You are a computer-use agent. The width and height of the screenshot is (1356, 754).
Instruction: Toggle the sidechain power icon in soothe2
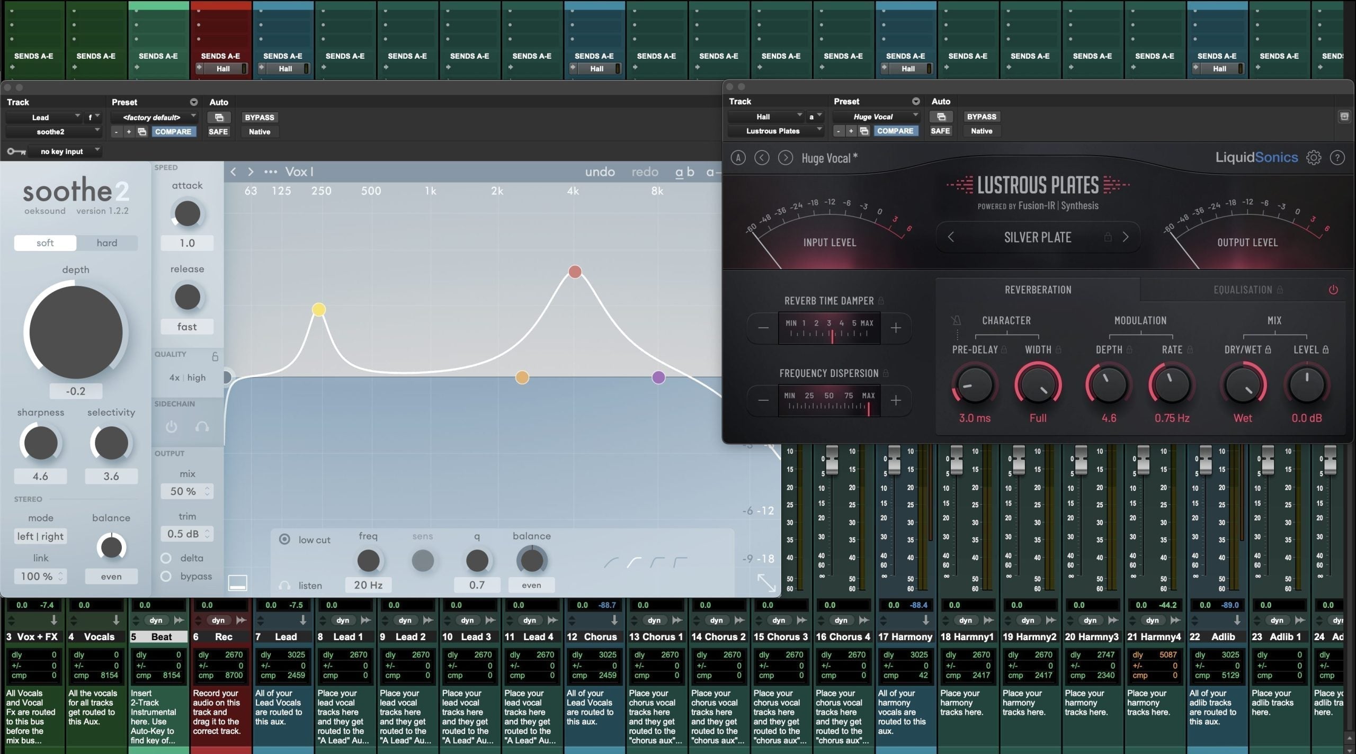(171, 427)
